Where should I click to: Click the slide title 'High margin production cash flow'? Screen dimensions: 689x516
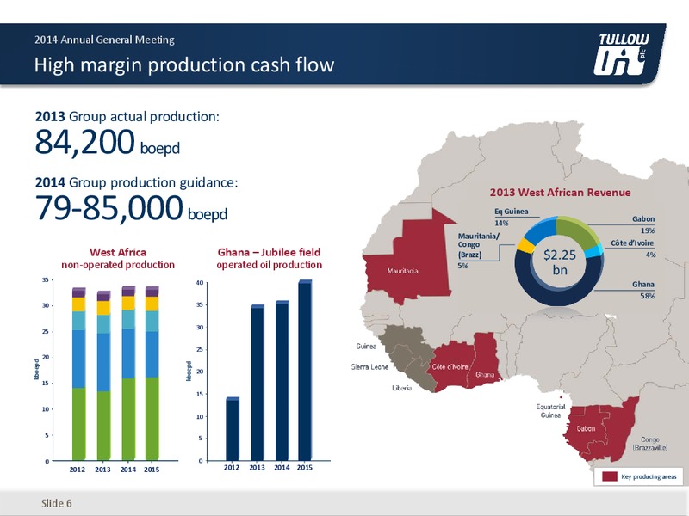(184, 65)
